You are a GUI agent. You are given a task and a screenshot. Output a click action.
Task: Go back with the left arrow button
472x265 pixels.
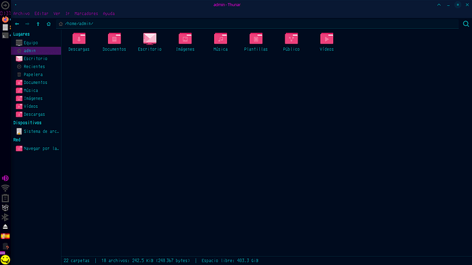[x=17, y=24]
